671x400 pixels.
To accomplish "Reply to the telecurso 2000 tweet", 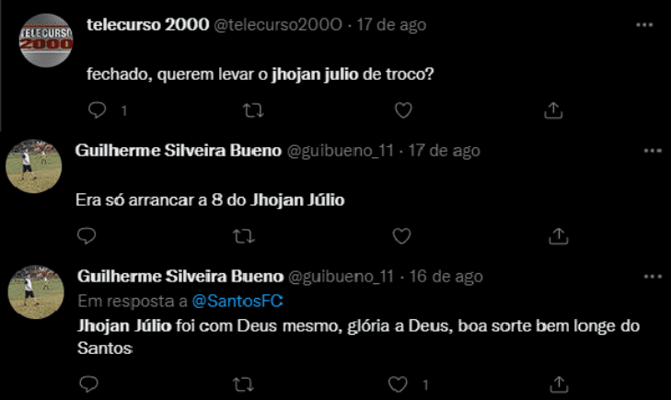I will point(98,110).
